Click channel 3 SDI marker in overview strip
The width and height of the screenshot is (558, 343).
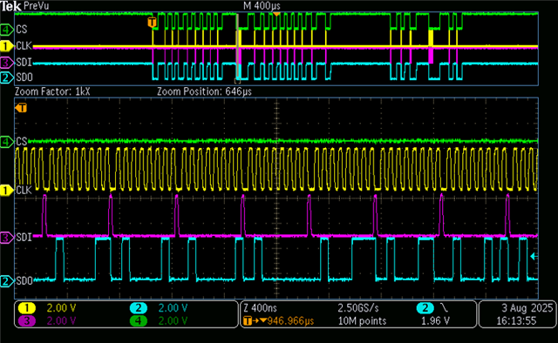[6, 63]
